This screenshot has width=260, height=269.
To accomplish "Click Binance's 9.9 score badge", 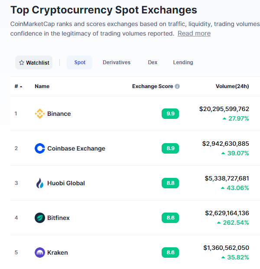I will [170, 114].
